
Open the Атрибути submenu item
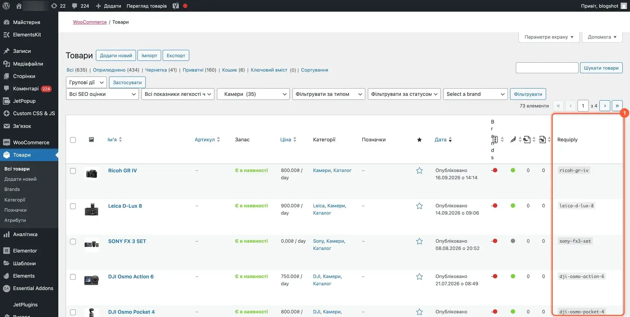15,220
